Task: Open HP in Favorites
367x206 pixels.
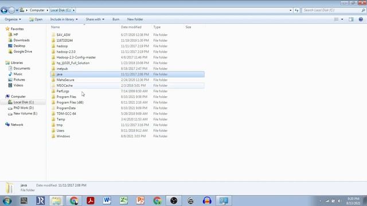Action: 15,34
